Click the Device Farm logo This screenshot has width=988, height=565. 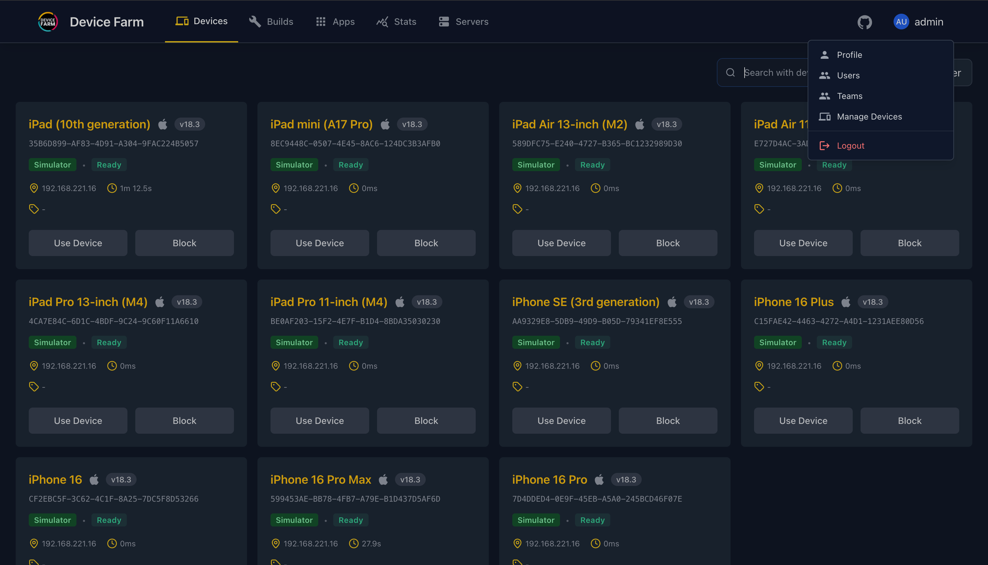pos(48,22)
